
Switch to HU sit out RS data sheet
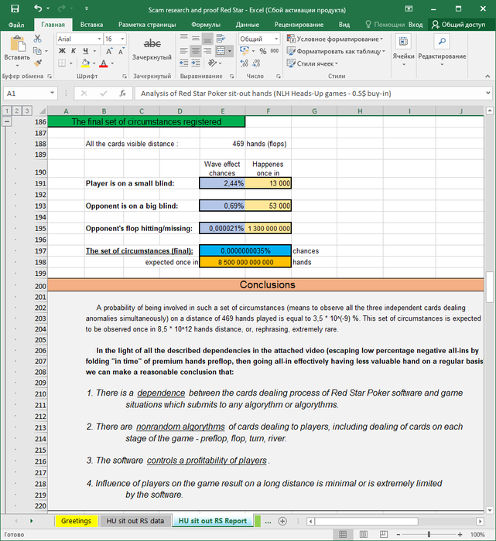tap(135, 521)
